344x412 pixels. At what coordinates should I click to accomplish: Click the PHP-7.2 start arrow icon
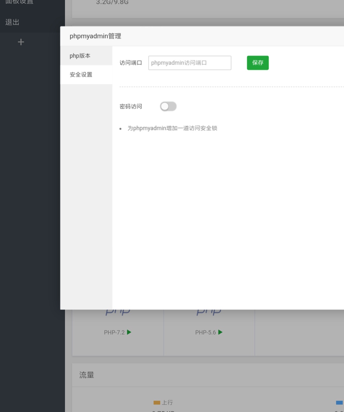(129, 332)
